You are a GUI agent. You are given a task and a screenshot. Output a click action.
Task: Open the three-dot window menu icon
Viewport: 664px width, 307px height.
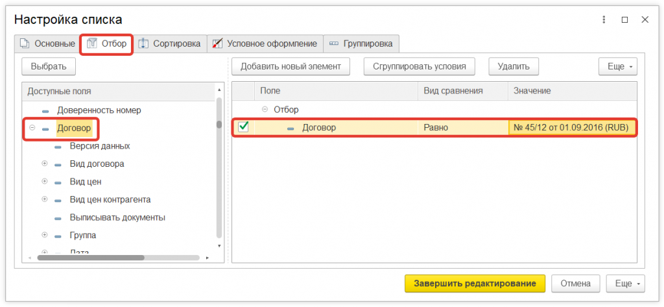click(604, 19)
